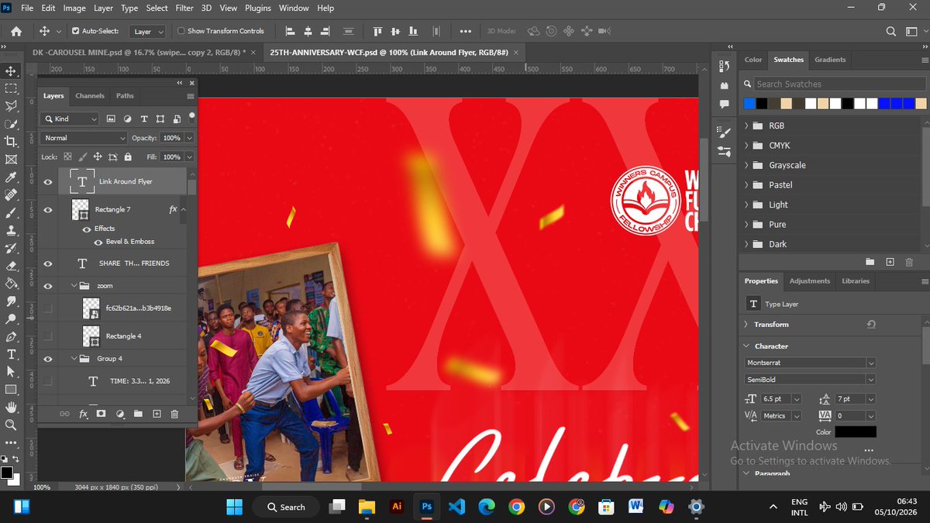Toggle Auto-Select checkbox
Image resolution: width=930 pixels, height=523 pixels.
75,31
